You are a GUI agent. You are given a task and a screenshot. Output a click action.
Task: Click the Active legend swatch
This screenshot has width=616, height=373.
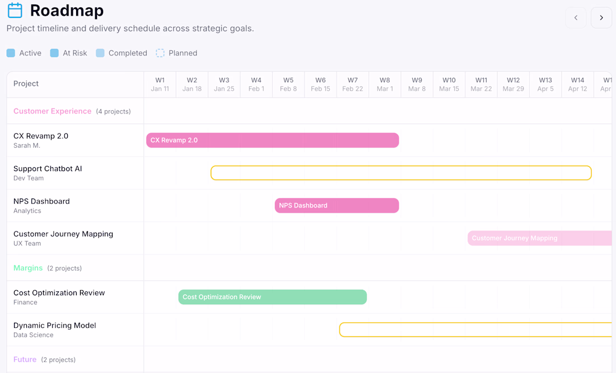pos(11,53)
